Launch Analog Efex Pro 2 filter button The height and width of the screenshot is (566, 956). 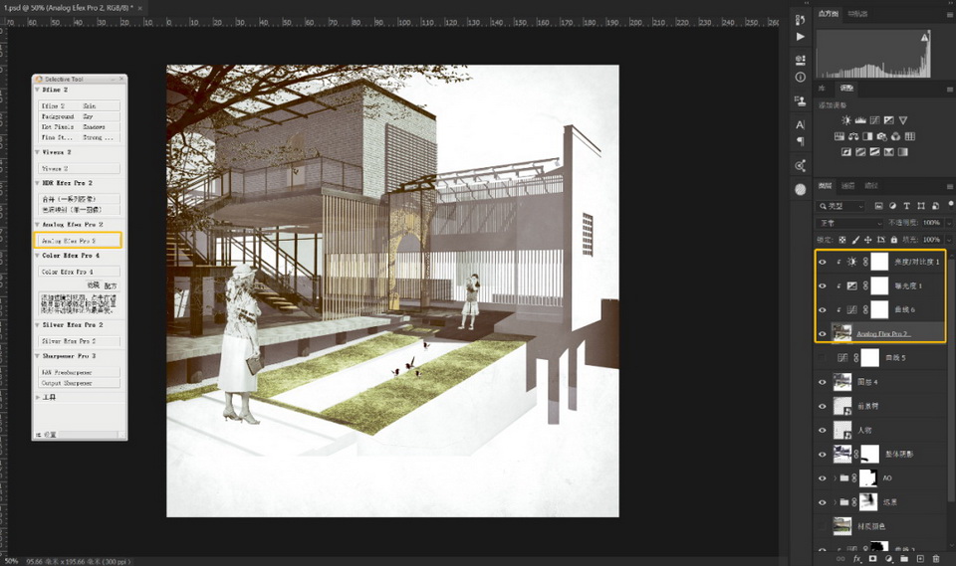[x=79, y=240]
